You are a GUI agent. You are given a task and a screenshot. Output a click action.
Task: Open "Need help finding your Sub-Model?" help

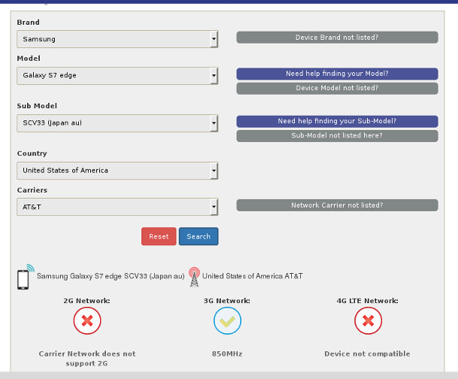click(x=337, y=121)
